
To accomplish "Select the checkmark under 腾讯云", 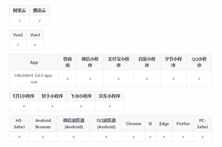I will pyautogui.click(x=40, y=21).
